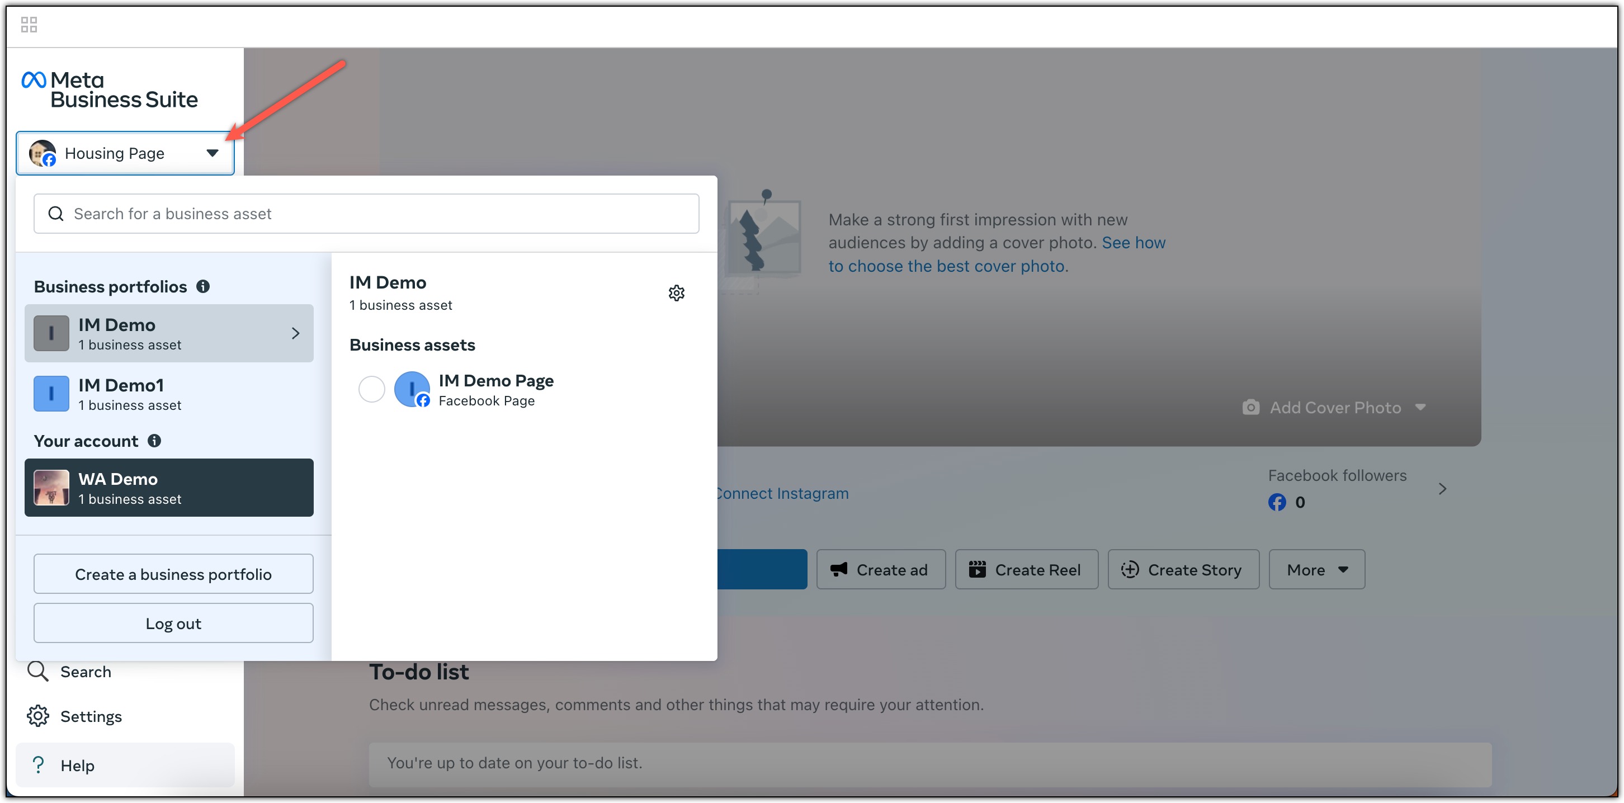Open Help in the sidebar
1624x803 pixels.
tap(125, 766)
